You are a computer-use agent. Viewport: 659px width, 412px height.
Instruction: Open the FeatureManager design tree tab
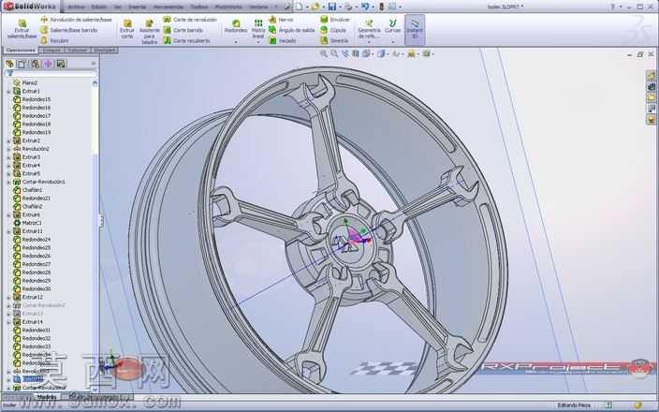(9, 64)
